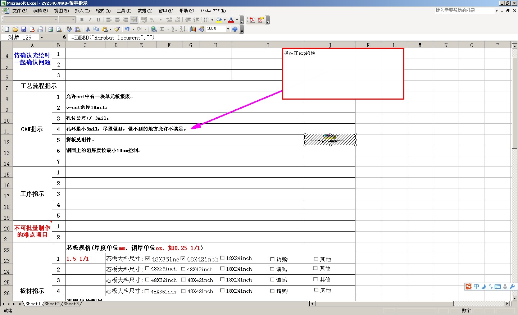Image resolution: width=518 pixels, height=315 pixels.
Task: Open the 视图 menu
Action: [61, 11]
